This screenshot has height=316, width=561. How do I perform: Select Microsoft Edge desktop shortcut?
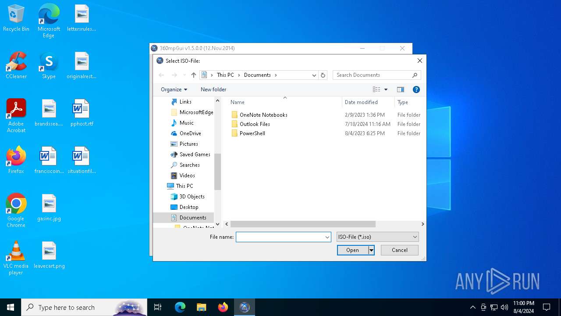click(49, 21)
